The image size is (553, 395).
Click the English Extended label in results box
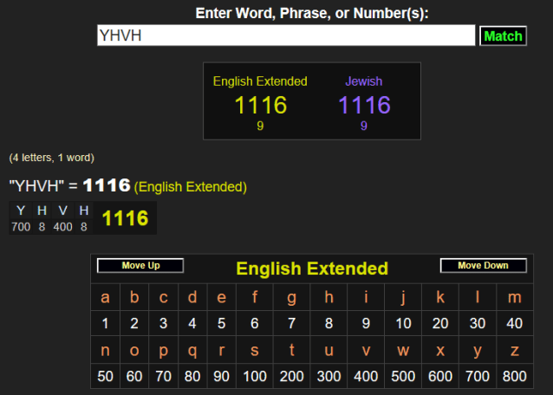(x=260, y=81)
